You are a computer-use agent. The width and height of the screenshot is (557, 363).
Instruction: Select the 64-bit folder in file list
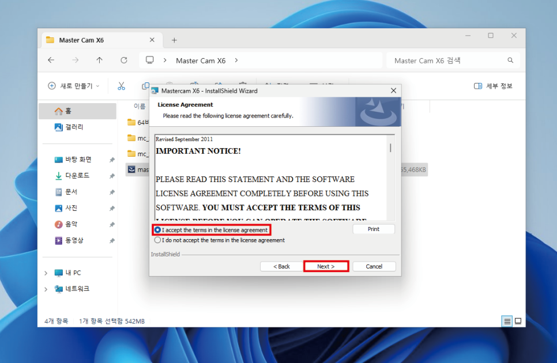point(138,122)
